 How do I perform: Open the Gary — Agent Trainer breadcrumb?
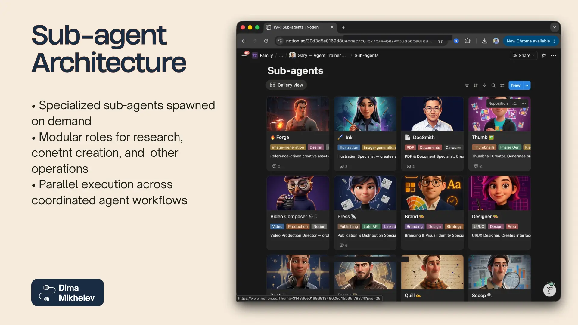[x=318, y=55]
